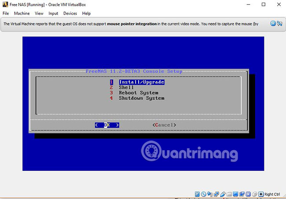Click the USB devices status icon
The image size is (286, 199).
[223, 194]
